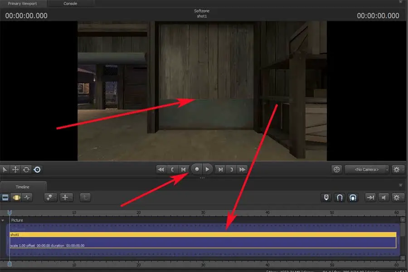This screenshot has width=408, height=272.
Task: Click the plus button in timeline toolbar
Action: coord(66,197)
